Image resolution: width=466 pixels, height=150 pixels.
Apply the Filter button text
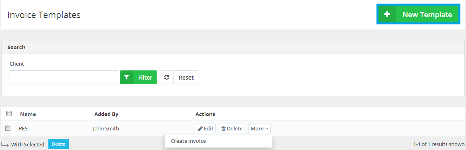click(145, 77)
